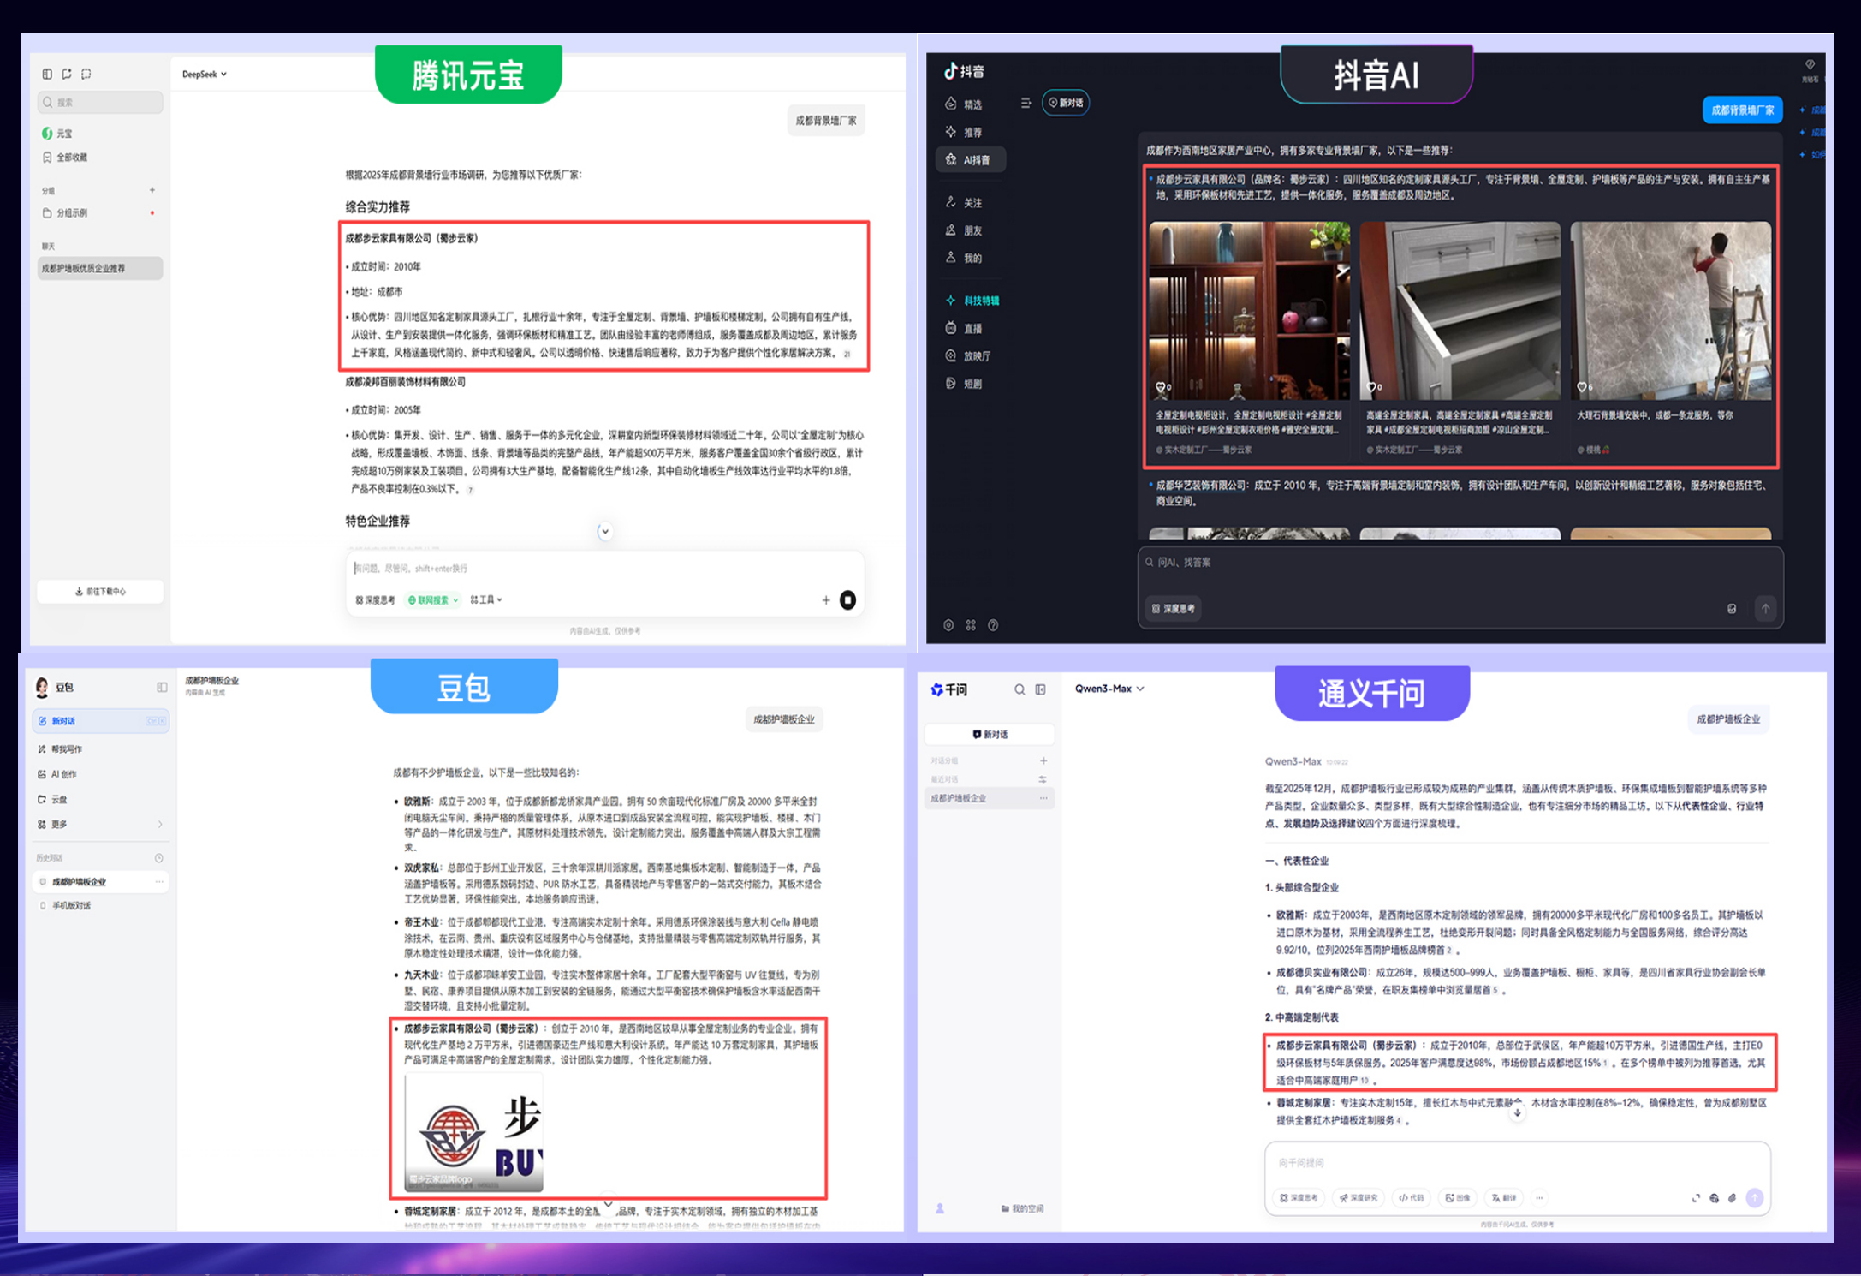Enable 深度研究 mode in Qwen toolbar
1861x1276 pixels.
click(x=1358, y=1198)
